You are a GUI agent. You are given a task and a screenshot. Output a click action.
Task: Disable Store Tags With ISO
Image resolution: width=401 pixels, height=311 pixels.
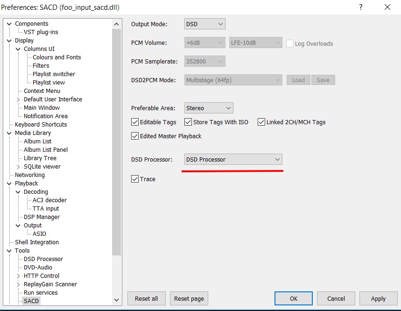click(x=189, y=122)
